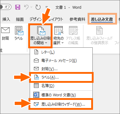Open the デザイン ribbon tab
The width and height of the screenshot is (120, 114).
point(36,19)
